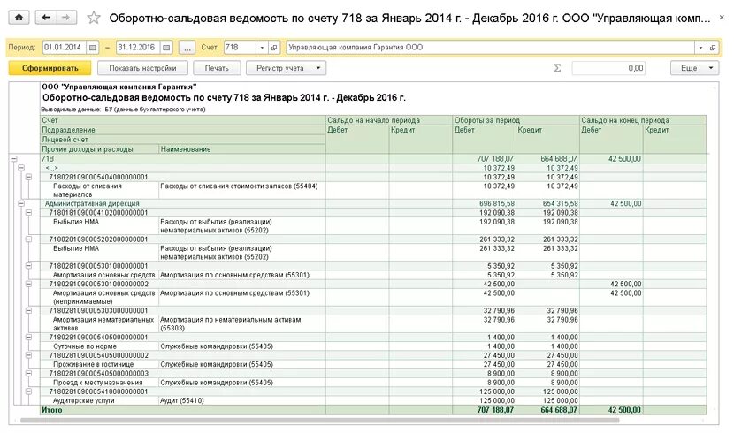
Task: Select Аудиторские услуги row text
Action: 83,400
